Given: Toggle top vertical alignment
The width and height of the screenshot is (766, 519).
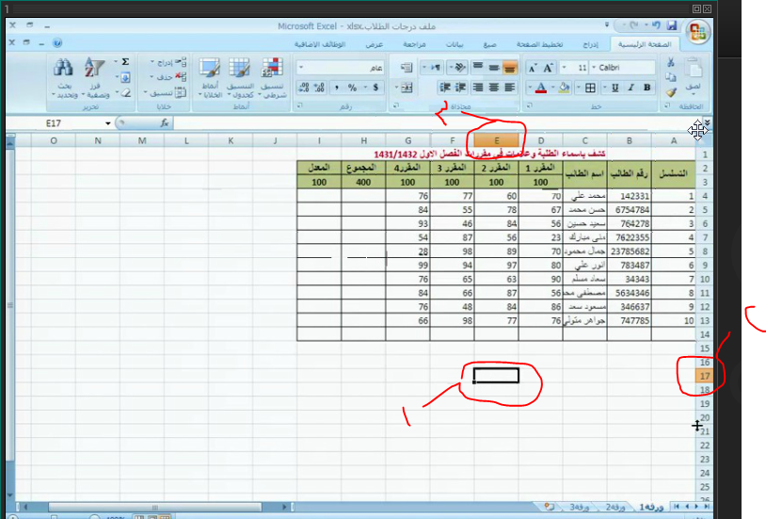Looking at the screenshot, I should (x=478, y=68).
